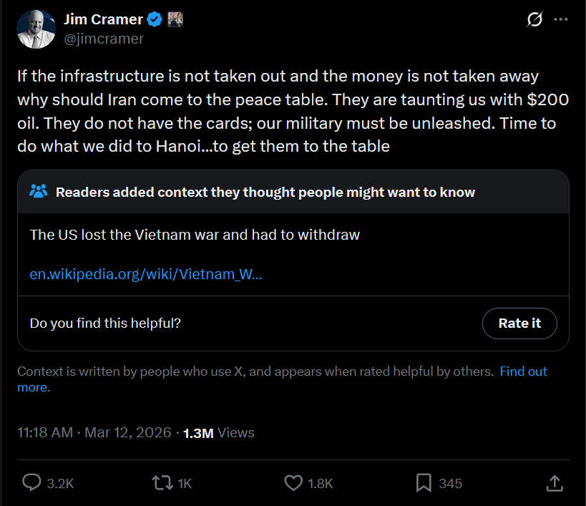Click the affiliate badge beside the verified checkmark
This screenshot has height=506, width=586.
(x=175, y=19)
